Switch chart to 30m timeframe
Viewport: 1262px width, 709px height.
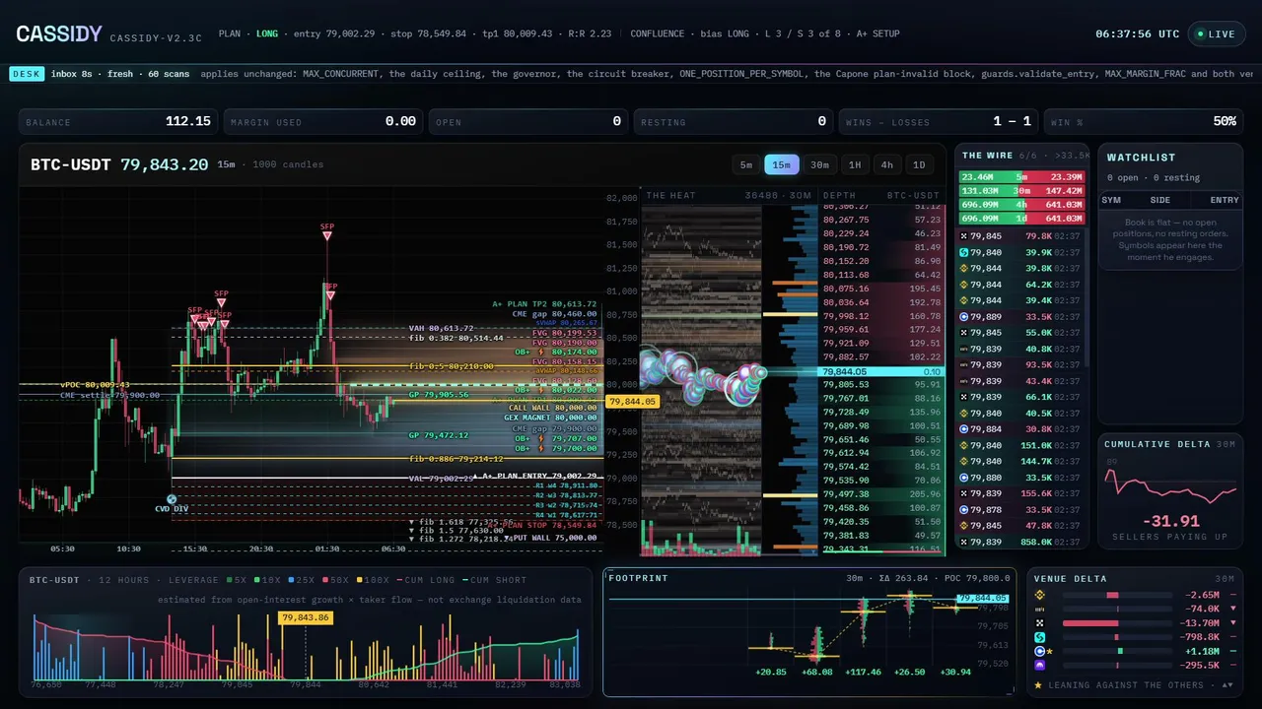click(819, 164)
